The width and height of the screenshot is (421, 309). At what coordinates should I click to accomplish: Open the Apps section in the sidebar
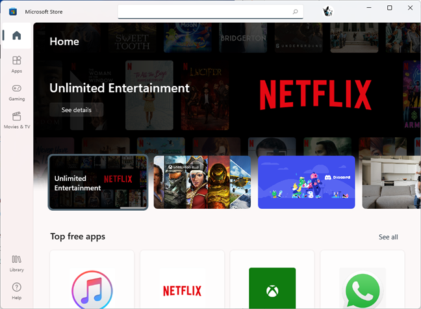pyautogui.click(x=17, y=64)
